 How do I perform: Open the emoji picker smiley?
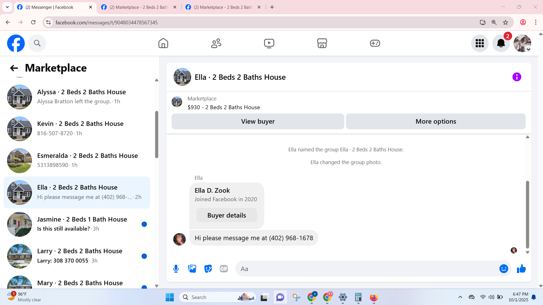tap(504, 269)
